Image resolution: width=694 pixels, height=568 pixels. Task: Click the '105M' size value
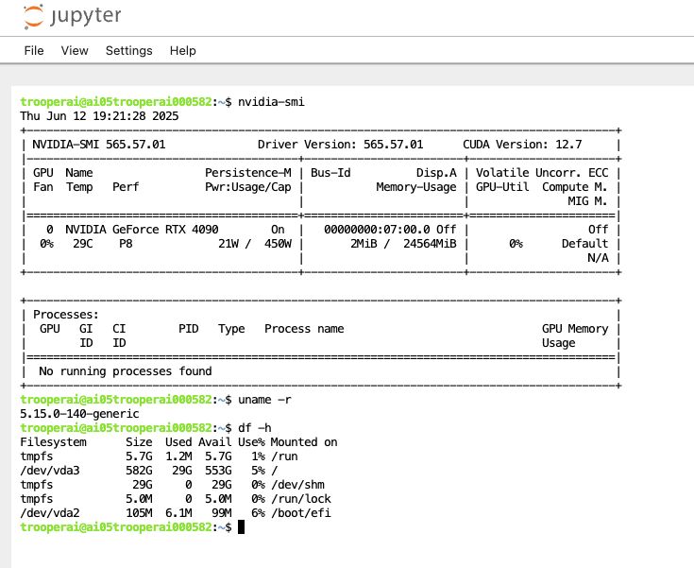click(x=139, y=513)
